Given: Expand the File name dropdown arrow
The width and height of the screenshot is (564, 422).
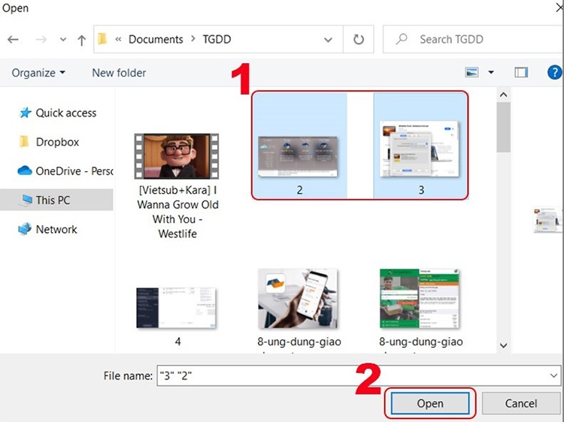Looking at the screenshot, I should 553,375.
